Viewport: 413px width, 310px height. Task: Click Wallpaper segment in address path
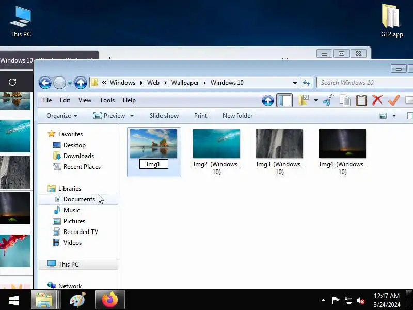click(185, 83)
